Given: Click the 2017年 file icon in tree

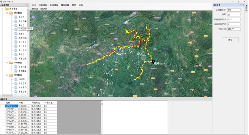Looking at the screenshot, I should (16, 79).
